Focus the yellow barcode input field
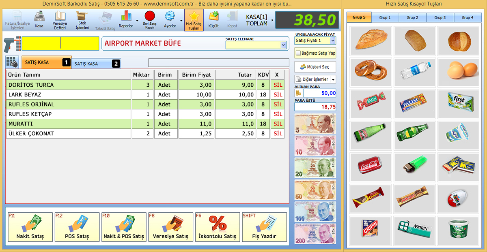 (x=60, y=43)
